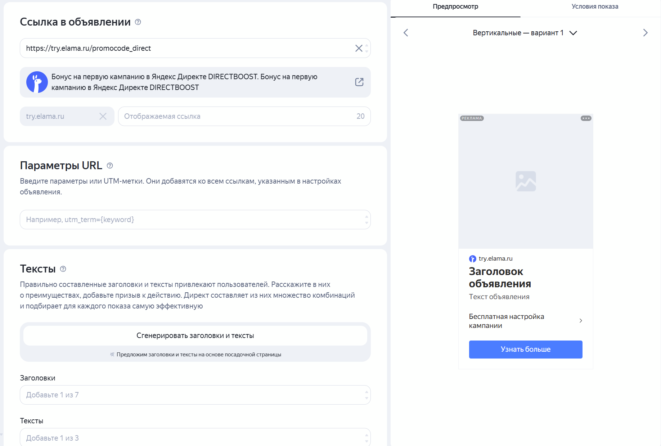Focus Заголовки field Добавьте 1 из 7
The width and height of the screenshot is (661, 446).
pos(195,395)
